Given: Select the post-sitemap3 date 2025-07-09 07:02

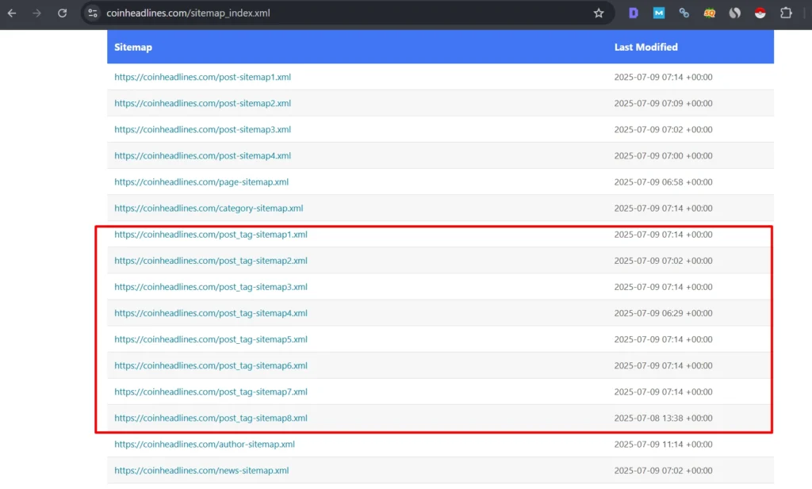Looking at the screenshot, I should point(664,129).
